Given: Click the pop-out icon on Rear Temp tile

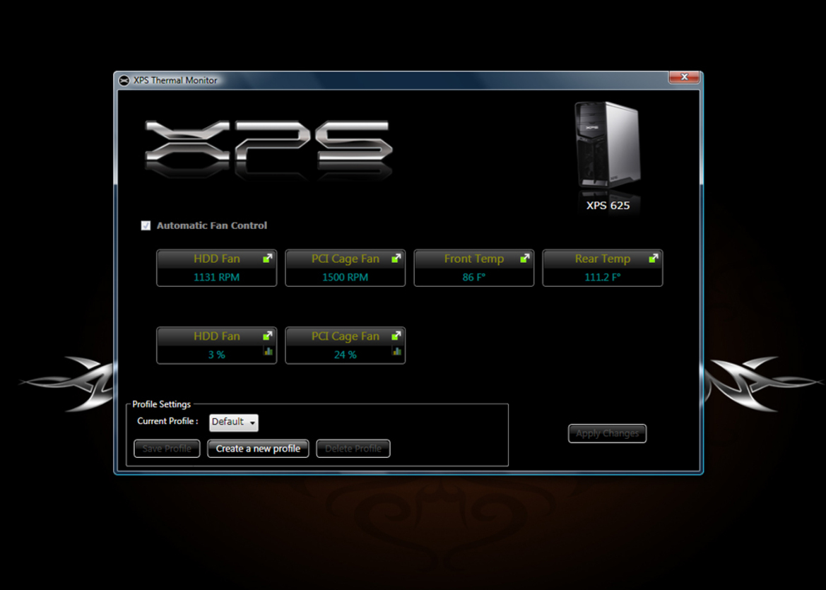Looking at the screenshot, I should click(653, 258).
